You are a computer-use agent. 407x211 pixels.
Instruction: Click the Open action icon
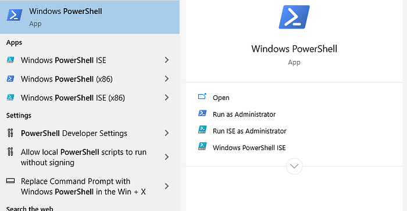tap(202, 96)
